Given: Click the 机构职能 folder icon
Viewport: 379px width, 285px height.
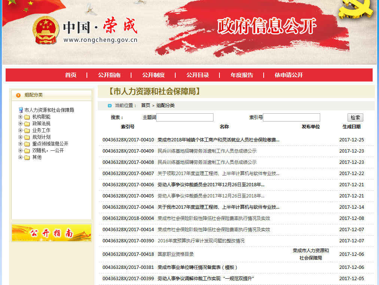Looking at the screenshot, I should [27, 117].
